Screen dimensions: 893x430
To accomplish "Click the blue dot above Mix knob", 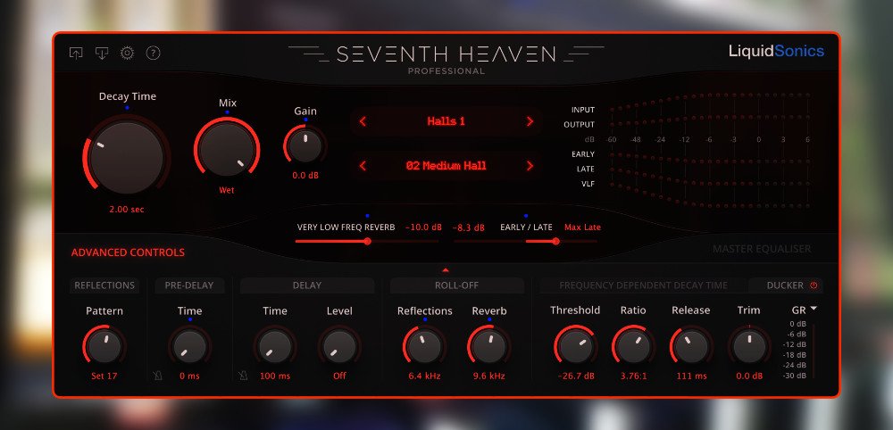I will coord(227,112).
